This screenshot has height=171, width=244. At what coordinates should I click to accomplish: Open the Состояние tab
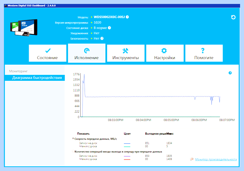click(x=48, y=53)
